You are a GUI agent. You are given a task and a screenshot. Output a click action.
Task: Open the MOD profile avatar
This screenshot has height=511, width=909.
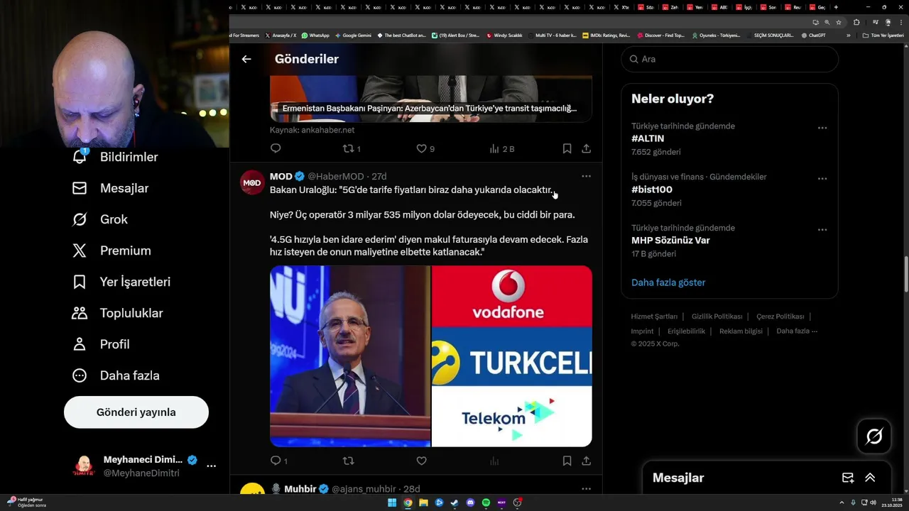253,182
